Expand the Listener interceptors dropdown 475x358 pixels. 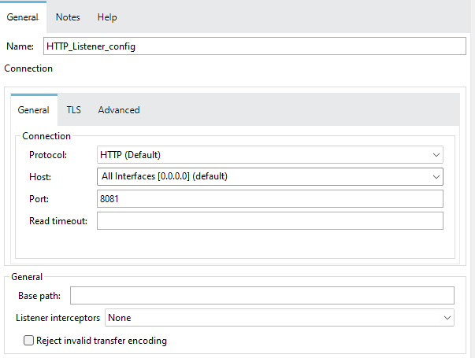pyautogui.click(x=279, y=318)
